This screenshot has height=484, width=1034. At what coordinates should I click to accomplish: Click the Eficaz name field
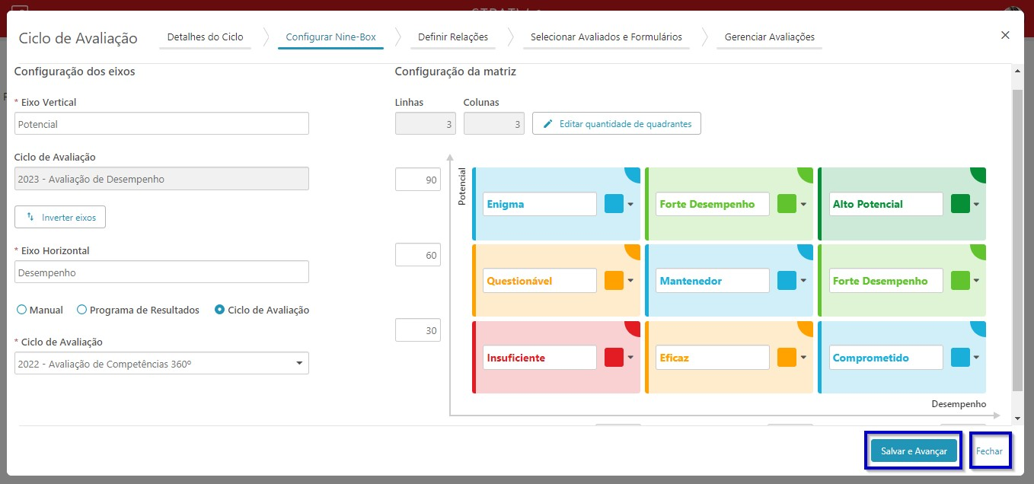coord(713,358)
